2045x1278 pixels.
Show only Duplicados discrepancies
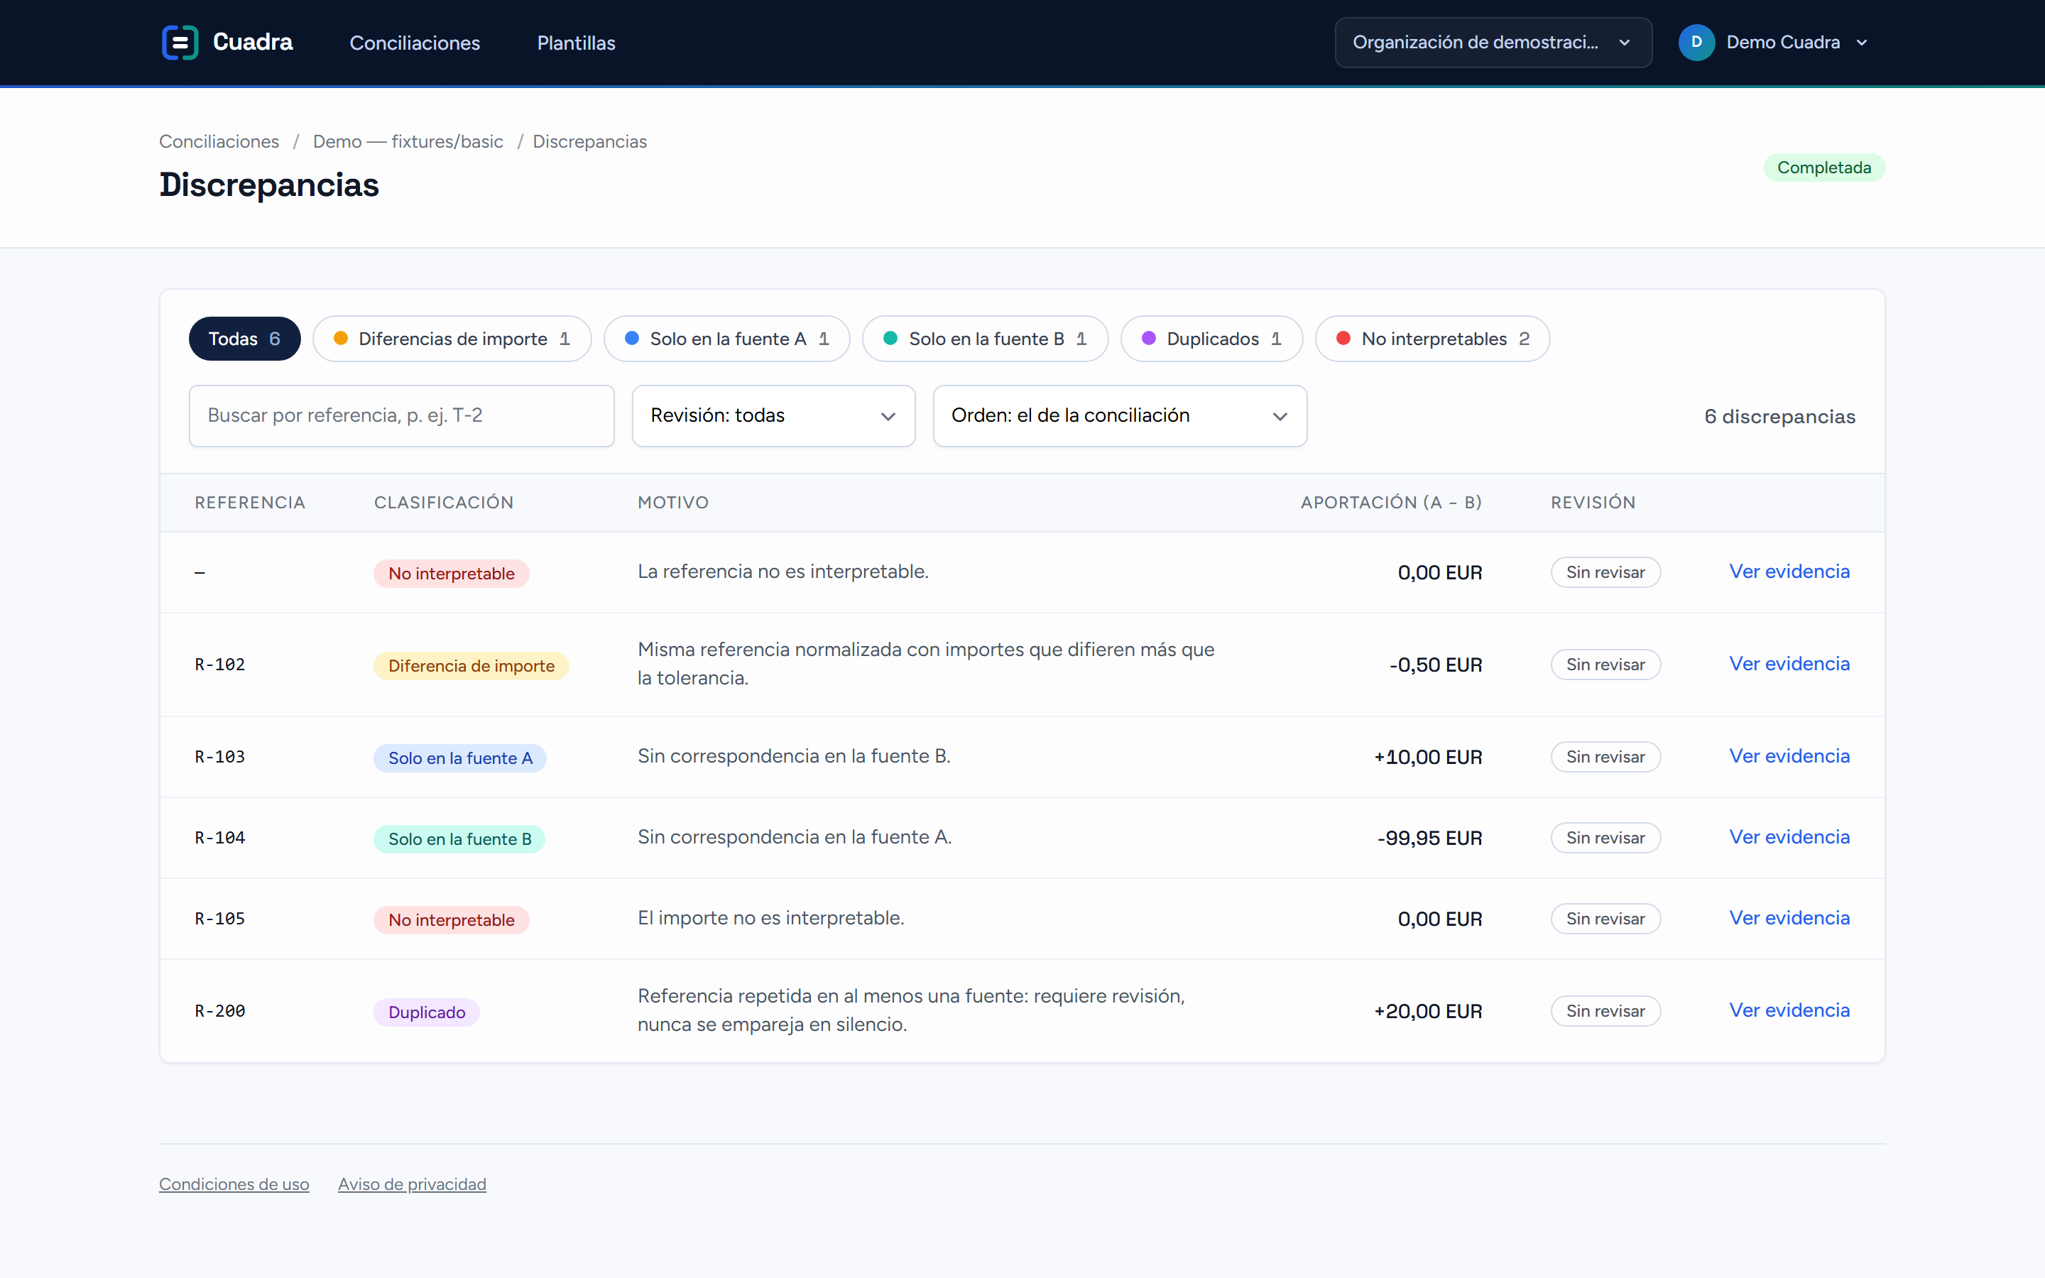click(1212, 339)
